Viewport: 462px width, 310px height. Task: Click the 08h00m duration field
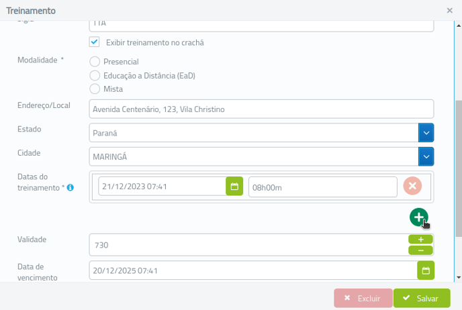click(x=322, y=187)
